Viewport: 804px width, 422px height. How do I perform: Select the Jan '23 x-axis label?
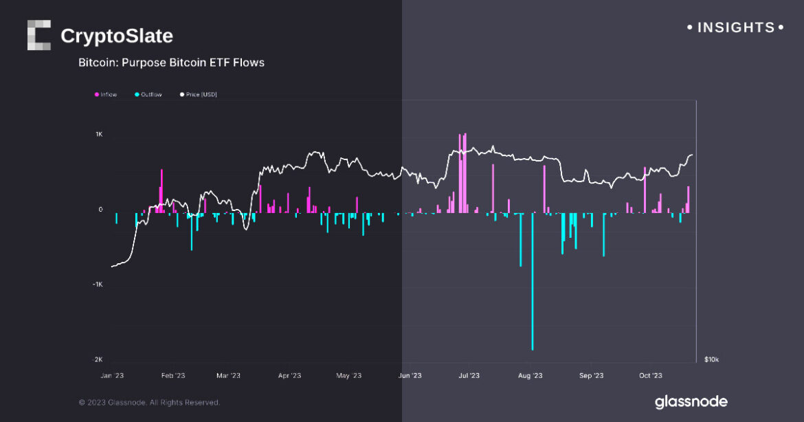click(112, 375)
